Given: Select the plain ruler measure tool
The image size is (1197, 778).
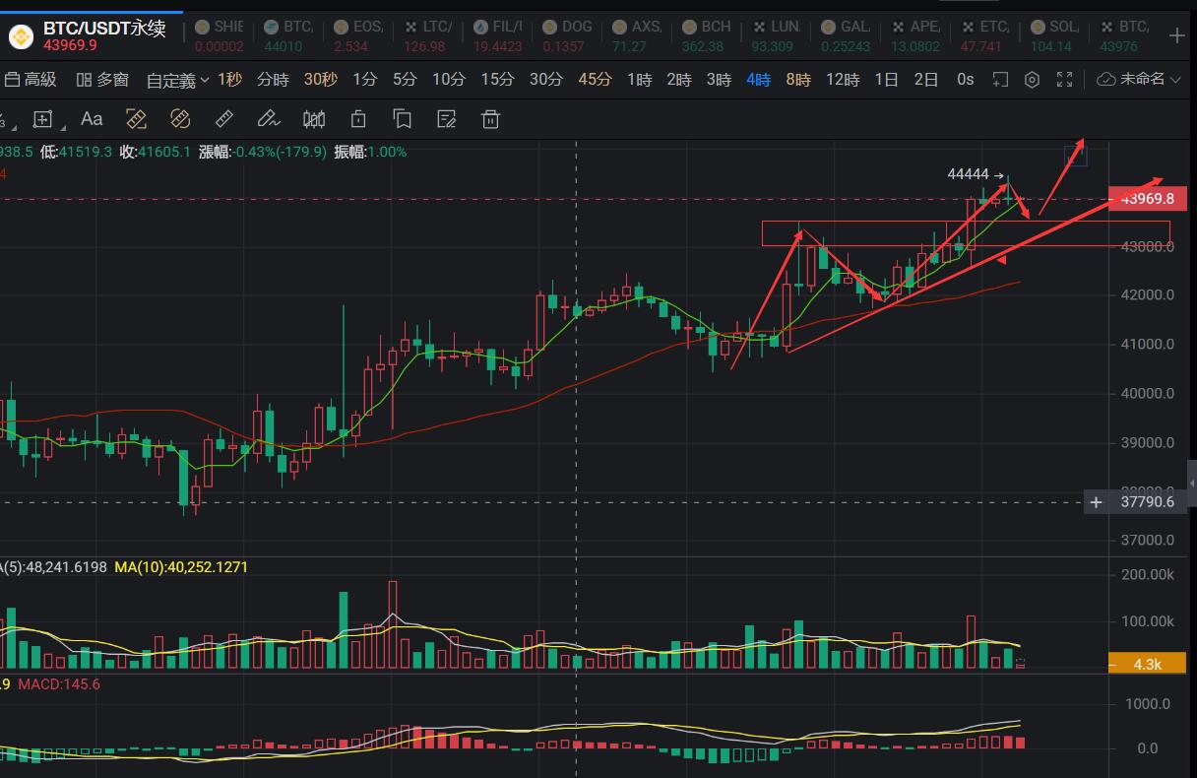Looking at the screenshot, I should [224, 119].
